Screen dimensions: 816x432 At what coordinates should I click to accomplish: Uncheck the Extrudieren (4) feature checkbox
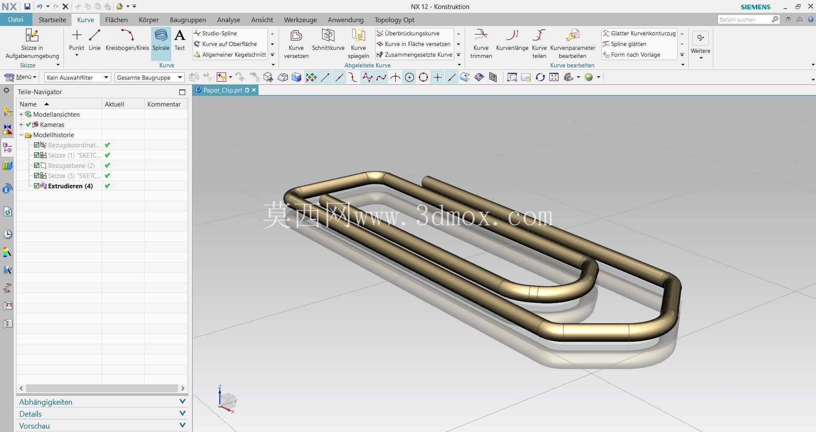pyautogui.click(x=37, y=186)
